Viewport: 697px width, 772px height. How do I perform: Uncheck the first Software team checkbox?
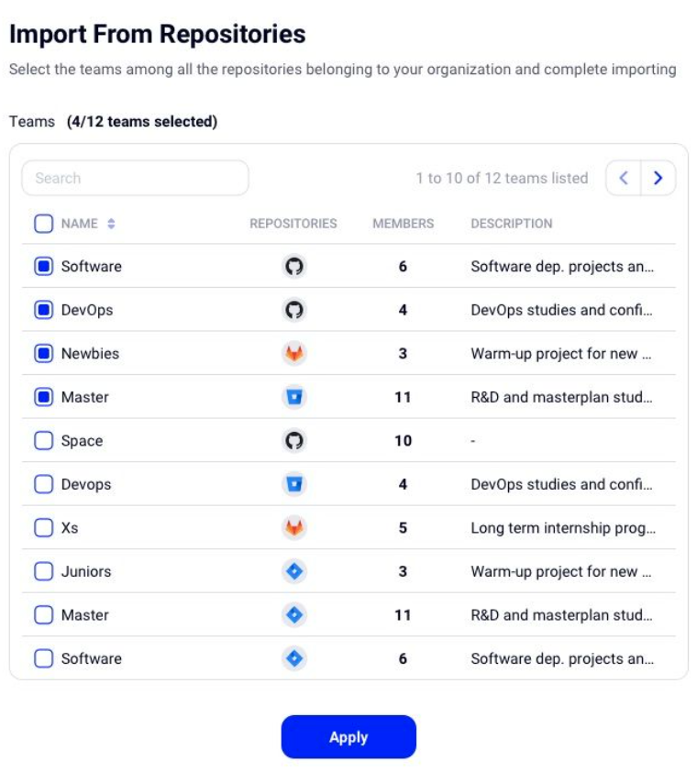44,267
